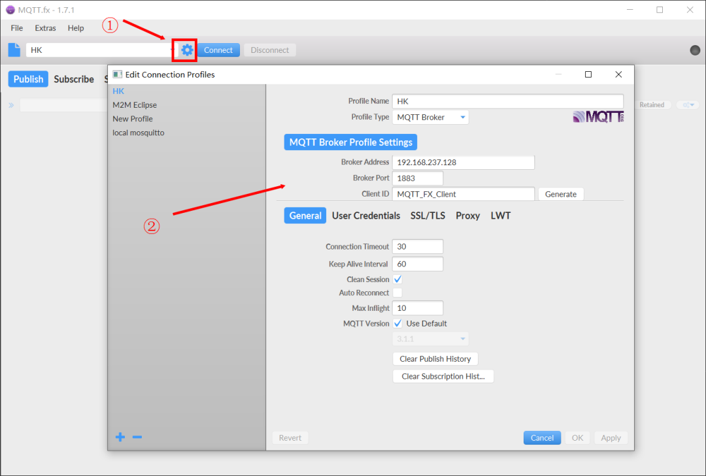Close the Edit Connection Profiles dialog
Image resolution: width=706 pixels, height=476 pixels.
(618, 74)
